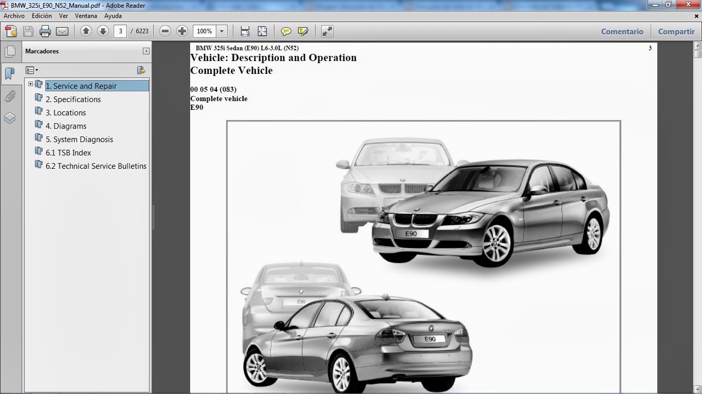This screenshot has height=394, width=702.
Task: Select the highlight text tool
Action: click(303, 31)
